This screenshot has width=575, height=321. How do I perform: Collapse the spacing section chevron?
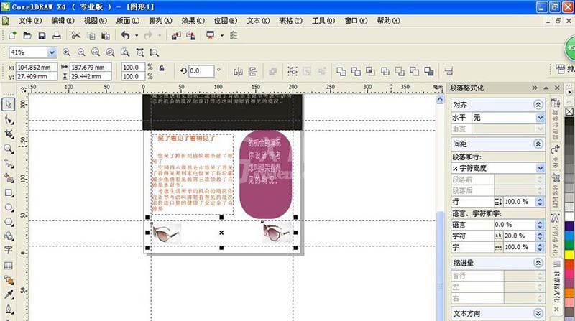tap(538, 144)
